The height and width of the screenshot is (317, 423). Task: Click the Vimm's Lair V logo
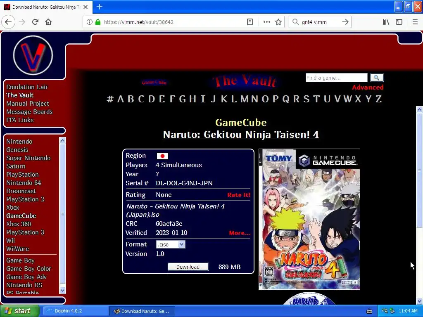coord(33,56)
